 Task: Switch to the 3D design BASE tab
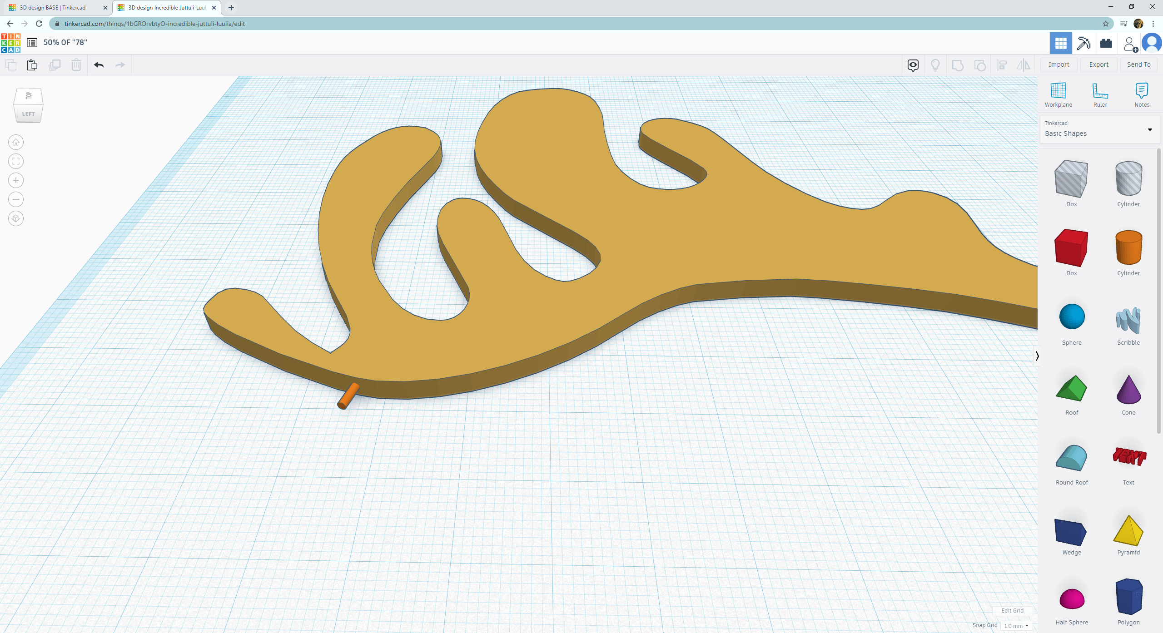click(x=55, y=8)
